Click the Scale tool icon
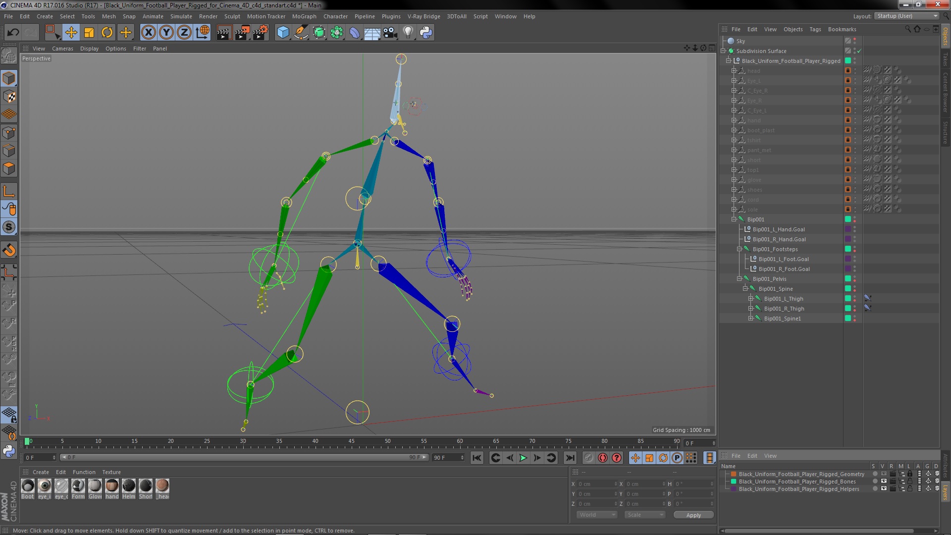This screenshot has height=535, width=951. 89,33
